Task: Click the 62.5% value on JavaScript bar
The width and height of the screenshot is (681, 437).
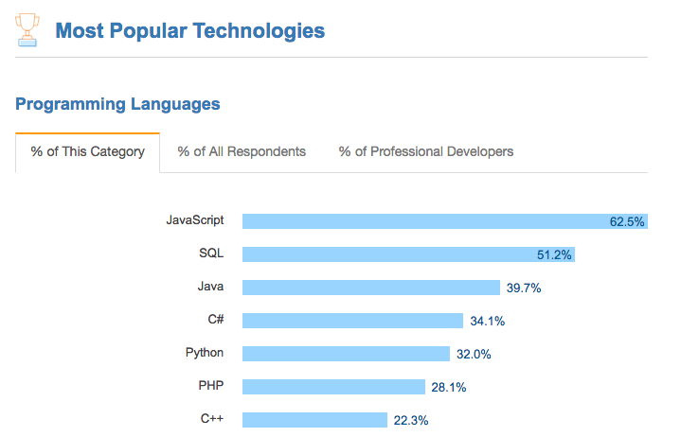Action: click(x=627, y=222)
